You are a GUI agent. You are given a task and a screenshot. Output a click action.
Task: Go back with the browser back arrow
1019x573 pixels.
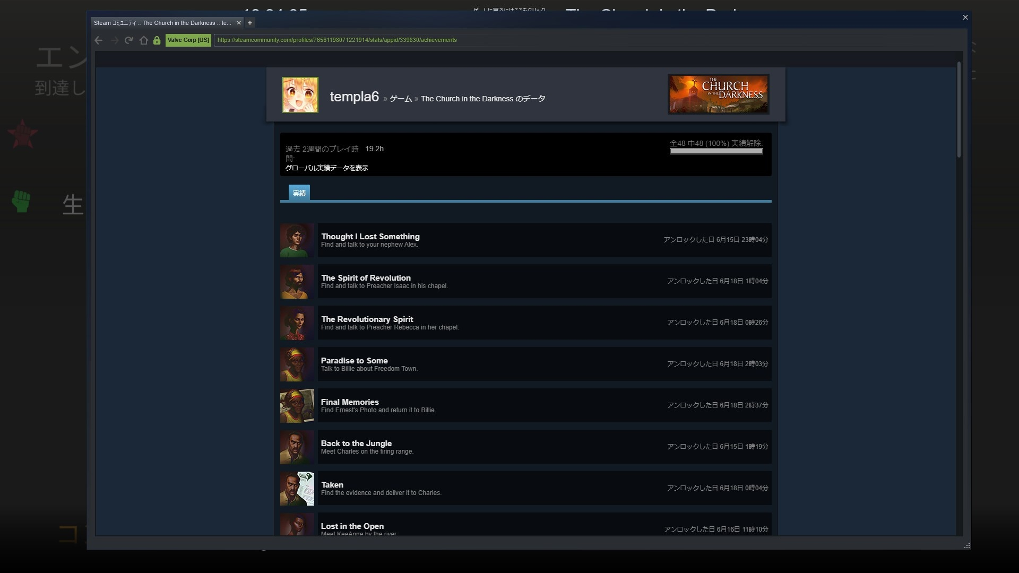[x=99, y=40]
